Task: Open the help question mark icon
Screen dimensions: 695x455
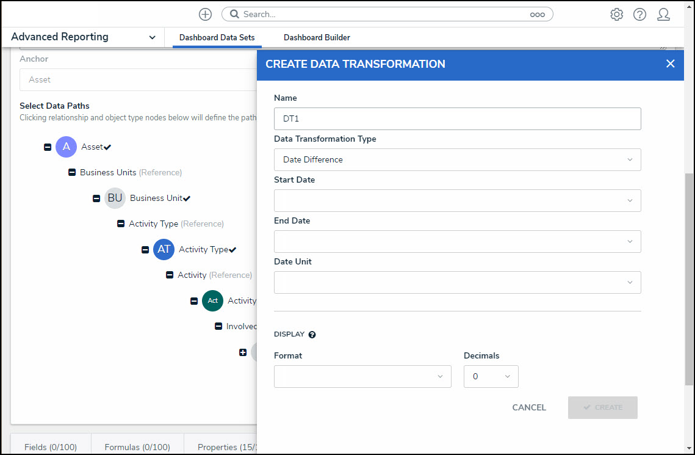Action: [x=639, y=14]
